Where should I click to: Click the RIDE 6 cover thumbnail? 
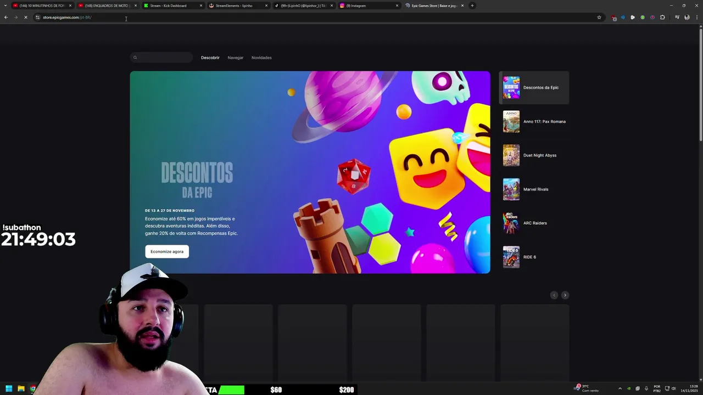[x=511, y=257]
